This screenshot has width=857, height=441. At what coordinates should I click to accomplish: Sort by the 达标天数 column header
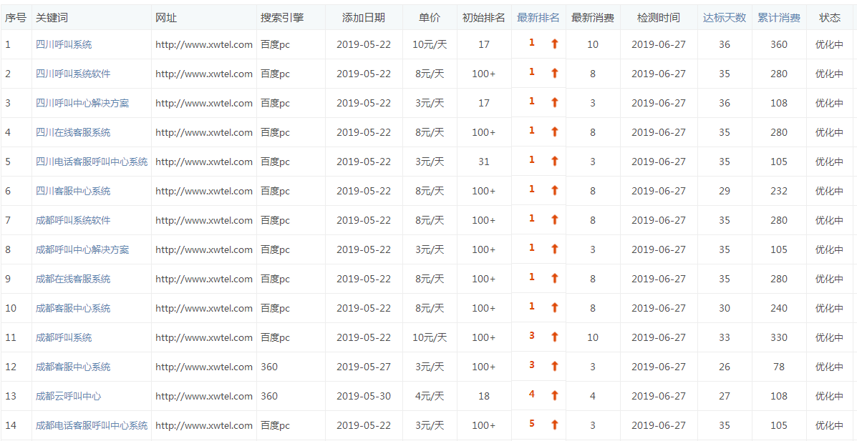(724, 17)
